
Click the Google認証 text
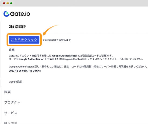(x=15, y=82)
